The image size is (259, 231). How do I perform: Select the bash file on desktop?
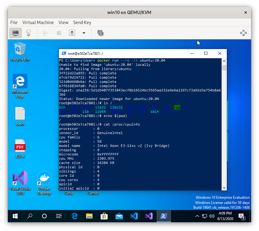(20, 116)
